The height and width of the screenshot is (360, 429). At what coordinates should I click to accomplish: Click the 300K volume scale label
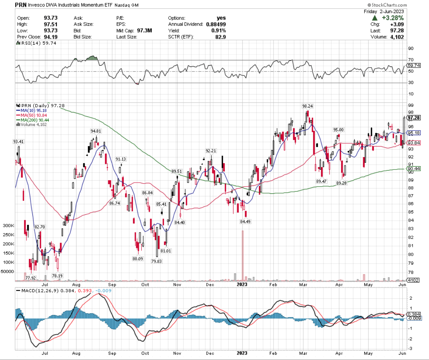click(x=9, y=226)
